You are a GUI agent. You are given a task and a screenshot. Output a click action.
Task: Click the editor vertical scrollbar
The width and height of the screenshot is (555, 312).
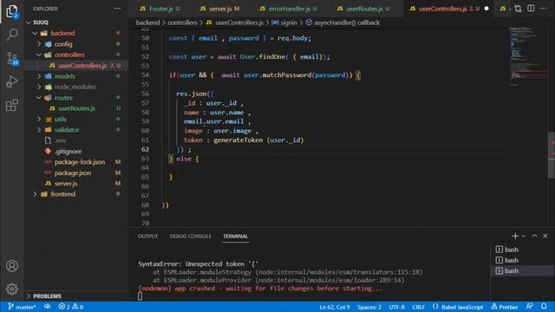tap(552, 155)
